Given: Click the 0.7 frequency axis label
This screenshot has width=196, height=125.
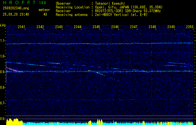Looking at the screenshot, I should pyautogui.click(x=3, y=103).
